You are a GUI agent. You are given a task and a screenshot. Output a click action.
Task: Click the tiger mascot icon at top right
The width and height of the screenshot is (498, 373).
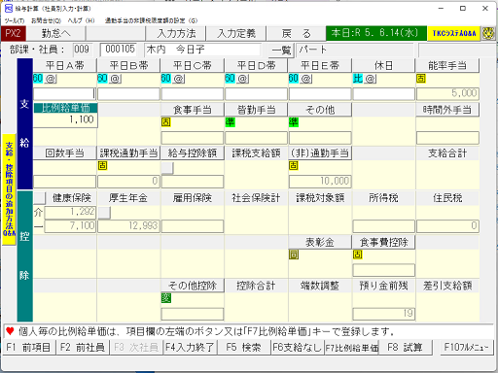coord(488,33)
